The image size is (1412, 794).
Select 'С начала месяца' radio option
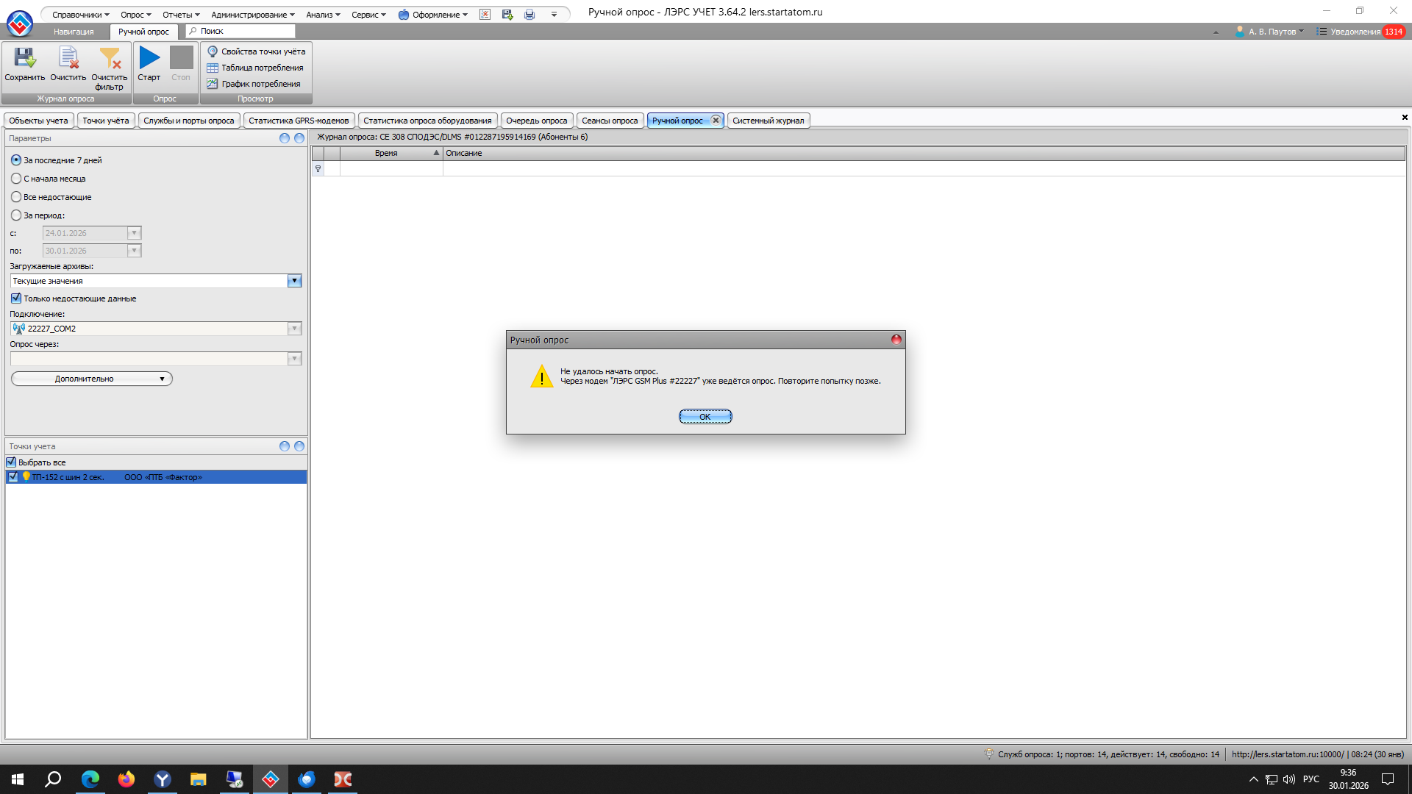16,179
